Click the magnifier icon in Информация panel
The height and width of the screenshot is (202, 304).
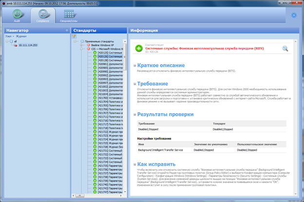(x=285, y=48)
